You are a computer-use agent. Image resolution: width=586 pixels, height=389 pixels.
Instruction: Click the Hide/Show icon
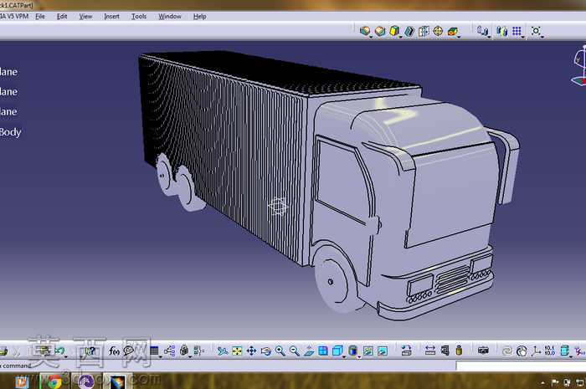[x=368, y=351]
